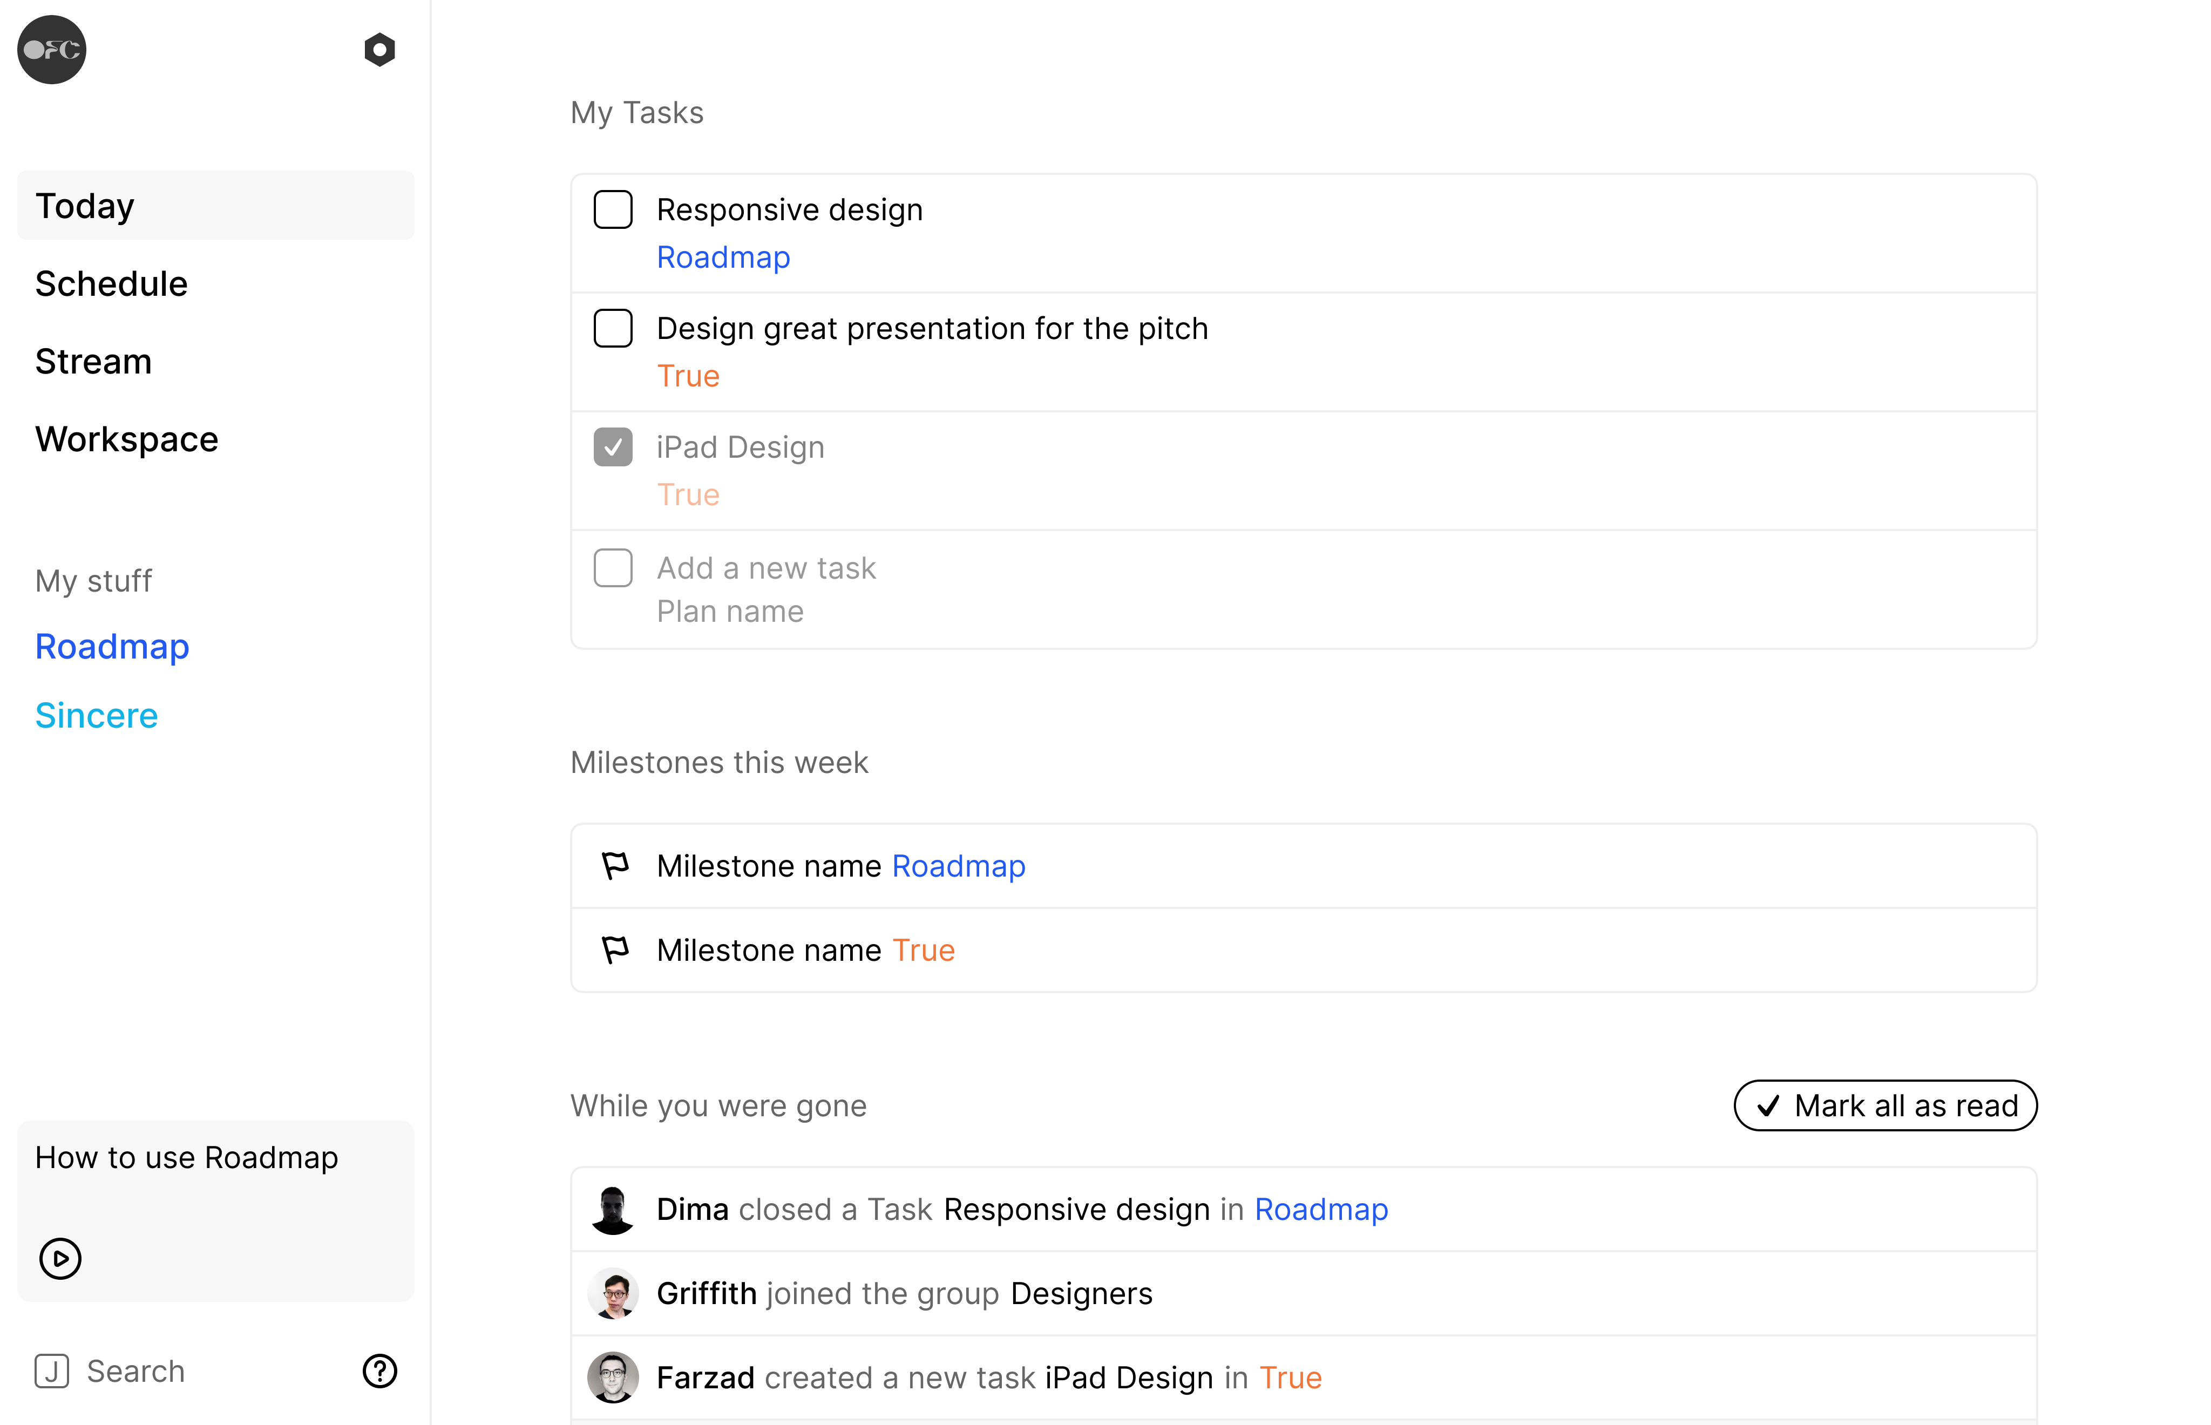Uncheck the completed iPad Design task
Screen dimensions: 2211x1425
613,447
